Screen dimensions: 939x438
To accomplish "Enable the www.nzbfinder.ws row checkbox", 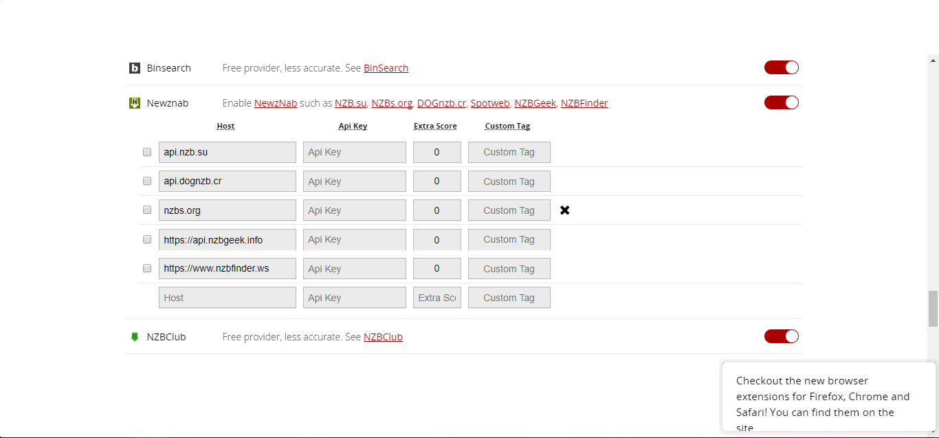I will click(x=147, y=268).
